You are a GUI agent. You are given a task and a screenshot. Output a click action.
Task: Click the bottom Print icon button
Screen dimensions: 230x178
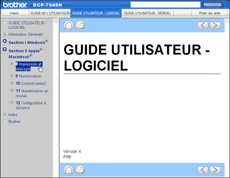[80, 170]
